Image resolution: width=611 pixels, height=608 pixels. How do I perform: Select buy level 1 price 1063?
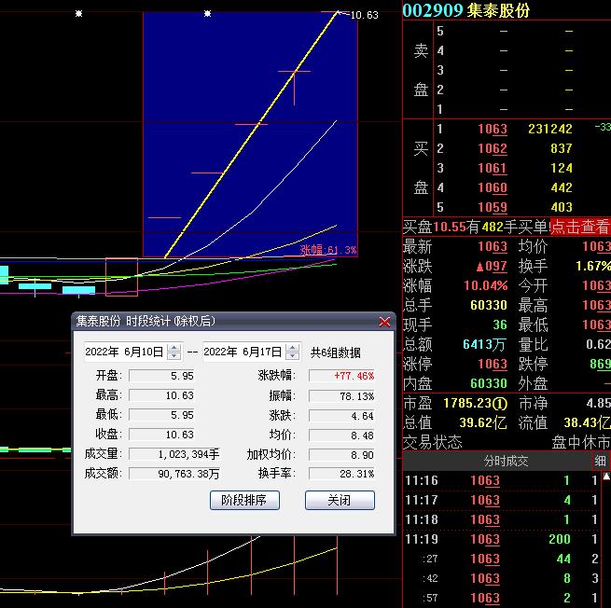(492, 130)
